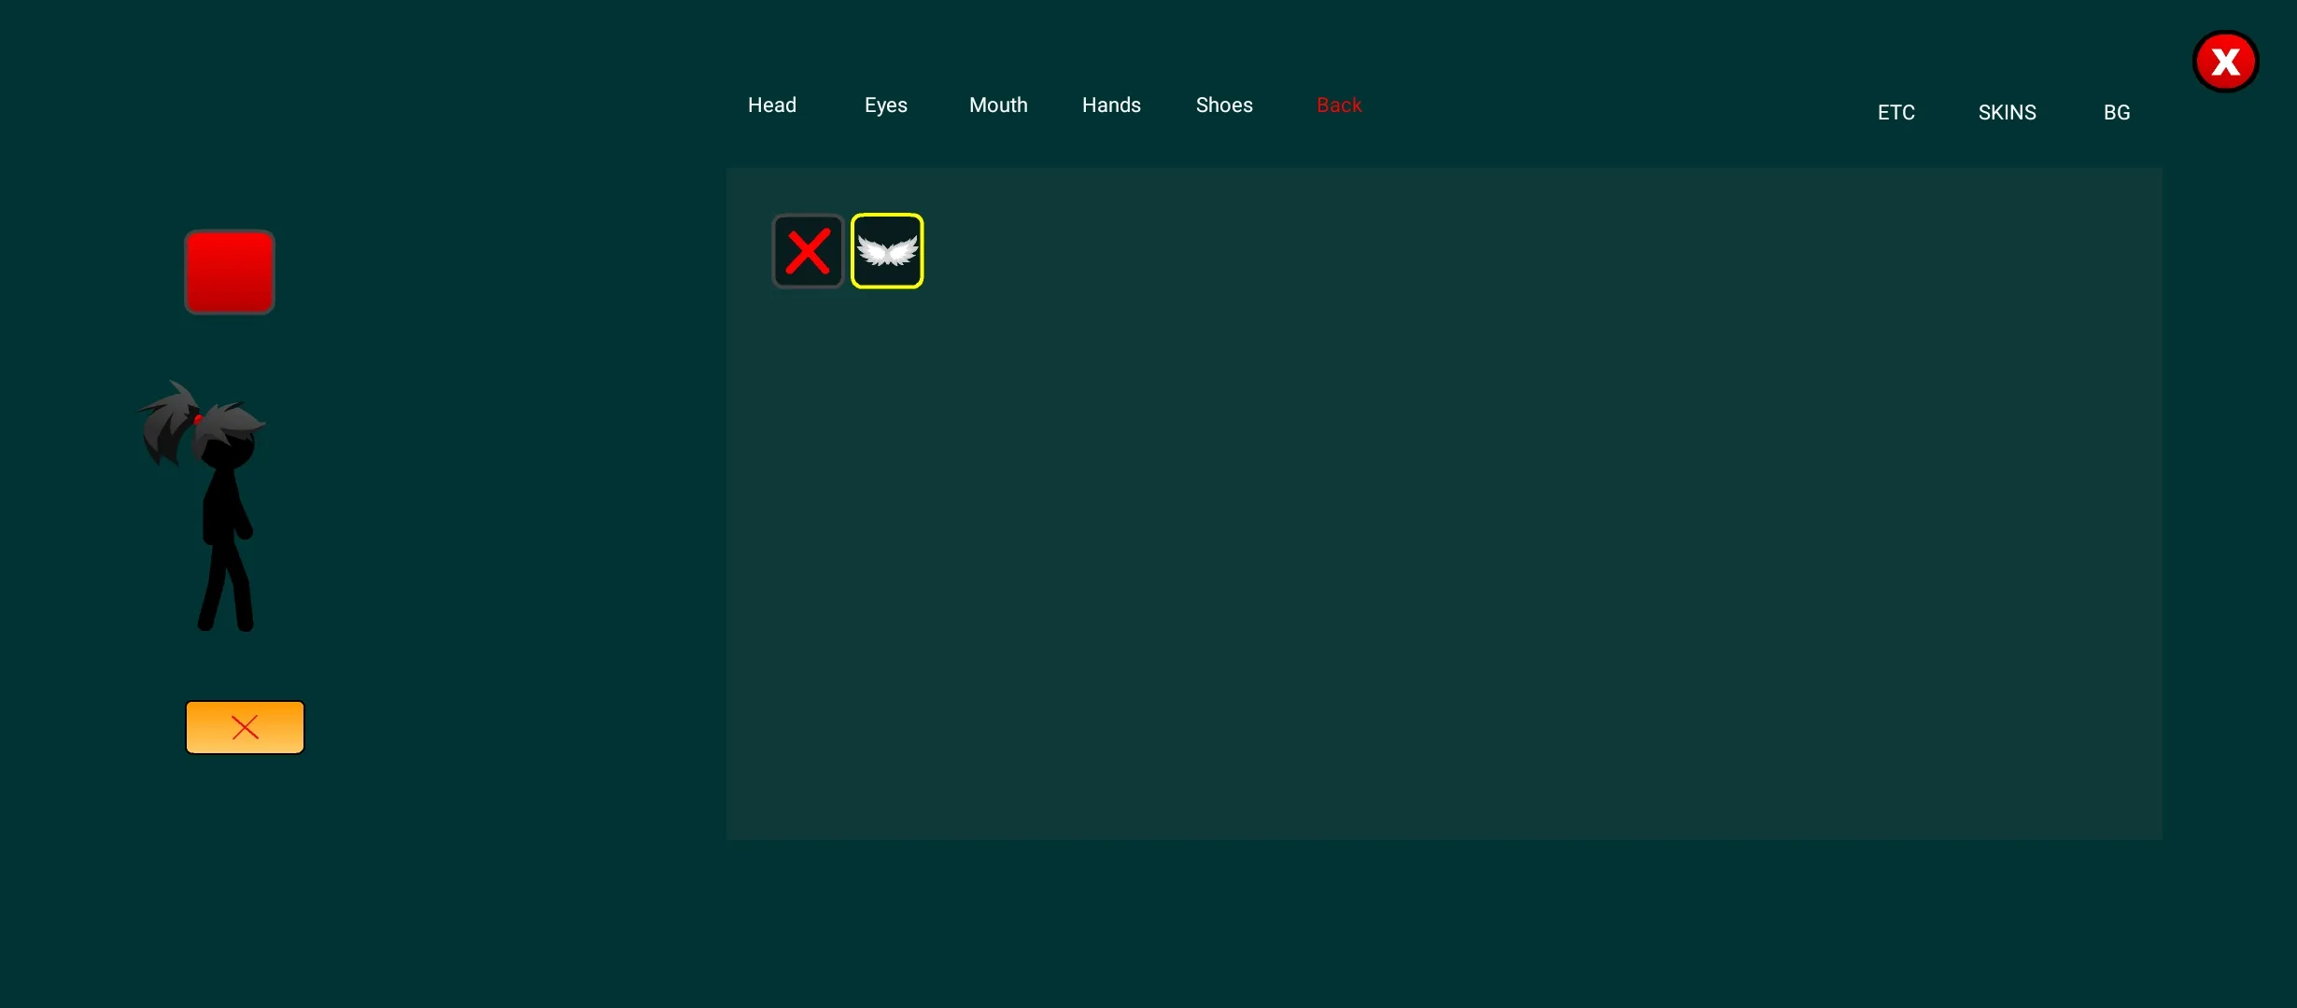Navigate to the Eyes customization tab
Viewport: 2297px width, 1008px height.
(x=885, y=104)
